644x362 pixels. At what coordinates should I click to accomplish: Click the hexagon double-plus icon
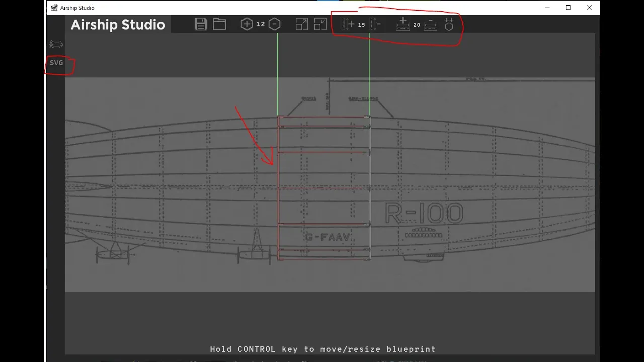point(449,24)
